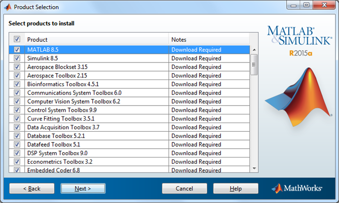Toggle Bioinformatics Toolbox 4.5.1 checkbox
Image resolution: width=339 pixels, height=203 pixels.
(x=17, y=84)
